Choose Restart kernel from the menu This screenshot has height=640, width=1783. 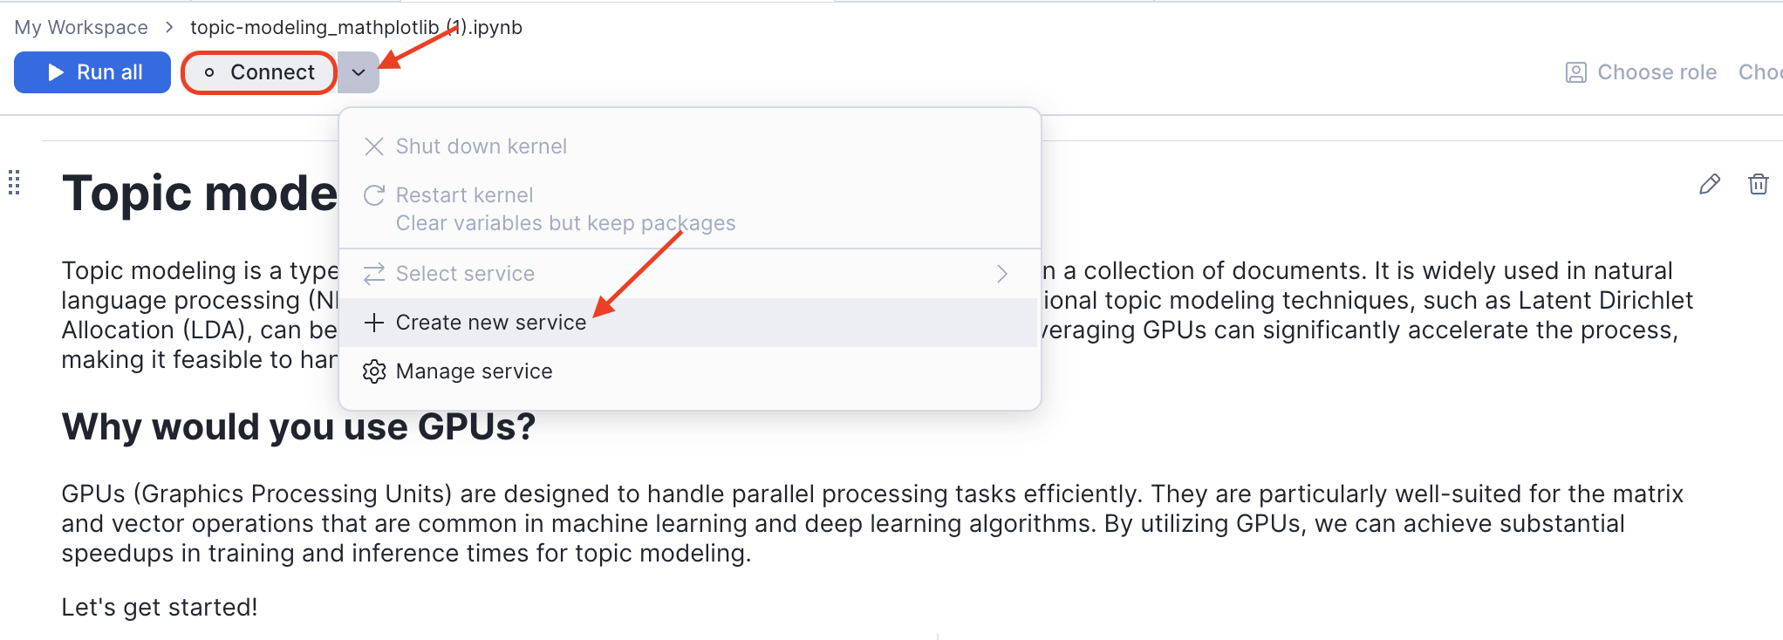pos(464,194)
